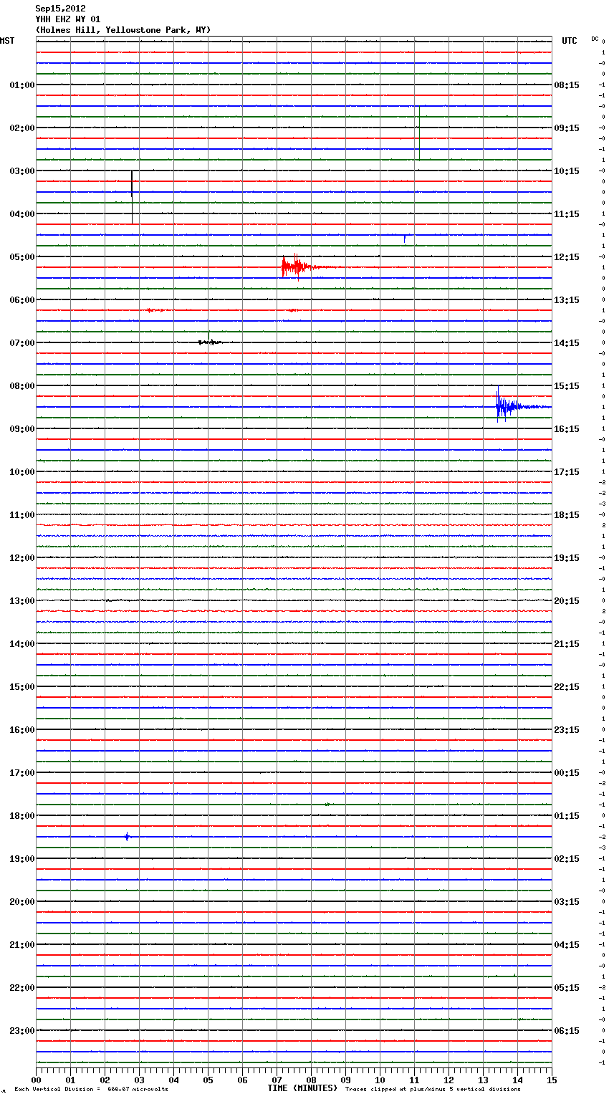Click the tall black spike on the 03:00 trace

coord(132,196)
